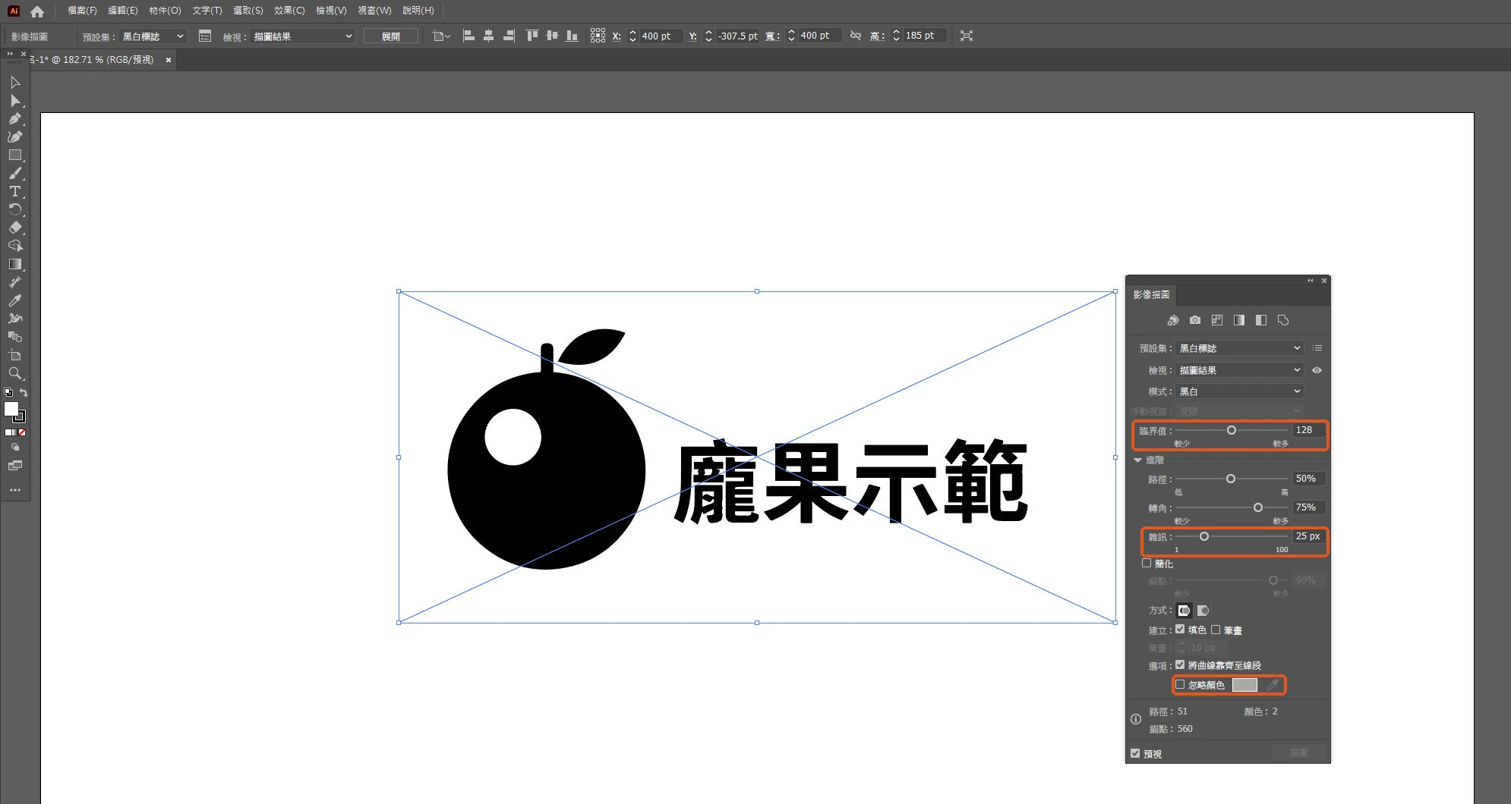The width and height of the screenshot is (1511, 804).
Task: Select the 影像描圖 panel tab
Action: 1151,294
